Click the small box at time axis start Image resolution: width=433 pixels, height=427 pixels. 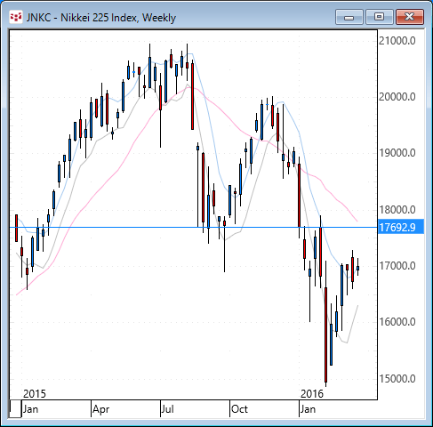(15, 409)
